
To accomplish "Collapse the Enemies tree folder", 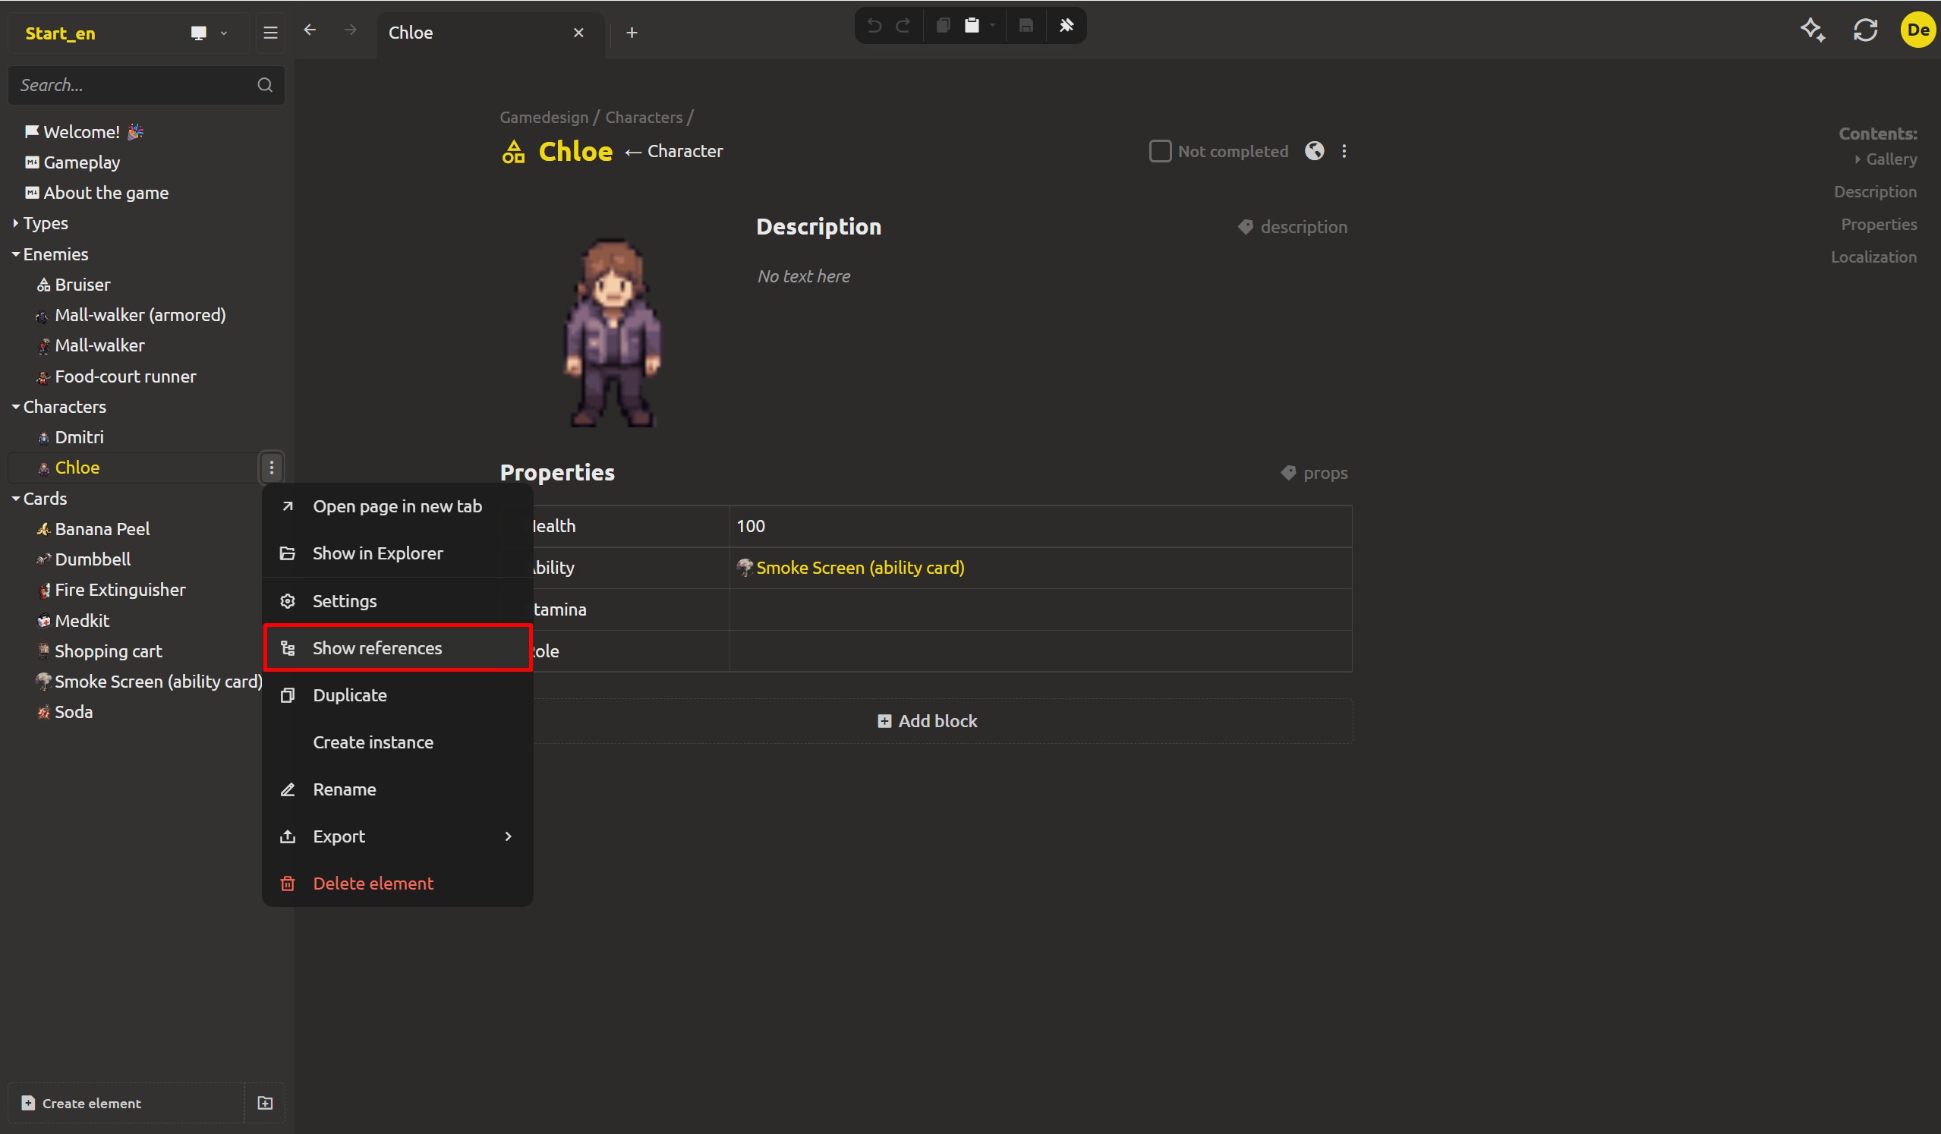I will pyautogui.click(x=15, y=254).
